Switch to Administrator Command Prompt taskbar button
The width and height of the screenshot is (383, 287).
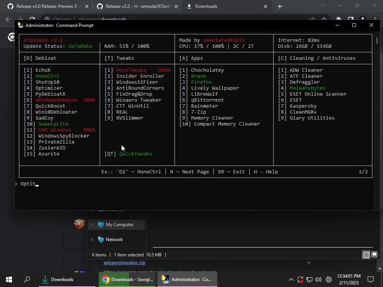(187, 280)
